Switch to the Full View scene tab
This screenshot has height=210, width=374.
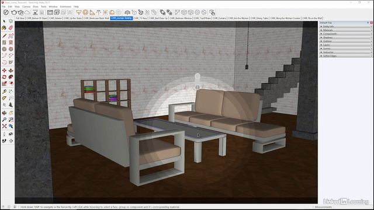20,18
